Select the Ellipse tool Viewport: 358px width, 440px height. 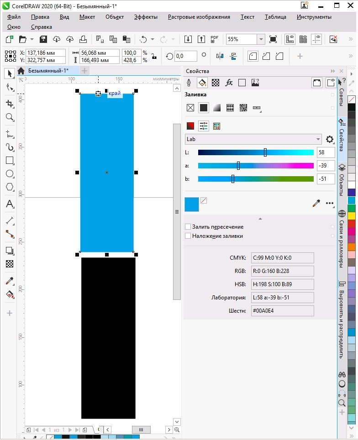pos(9,174)
